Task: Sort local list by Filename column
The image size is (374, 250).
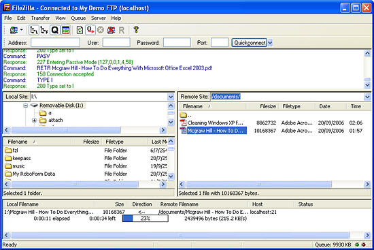Action: pos(37,142)
